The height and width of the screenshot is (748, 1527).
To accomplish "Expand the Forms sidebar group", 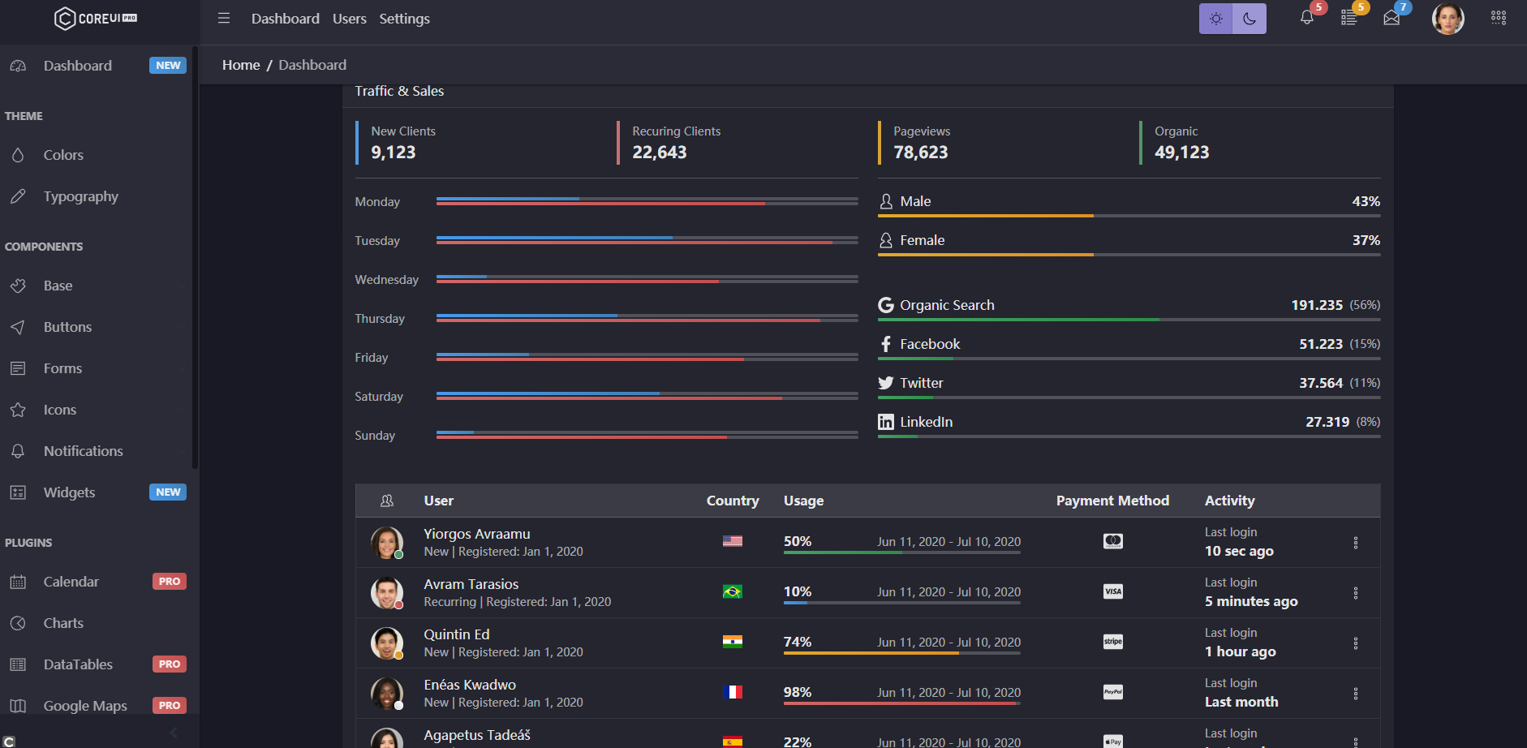I will (x=96, y=368).
